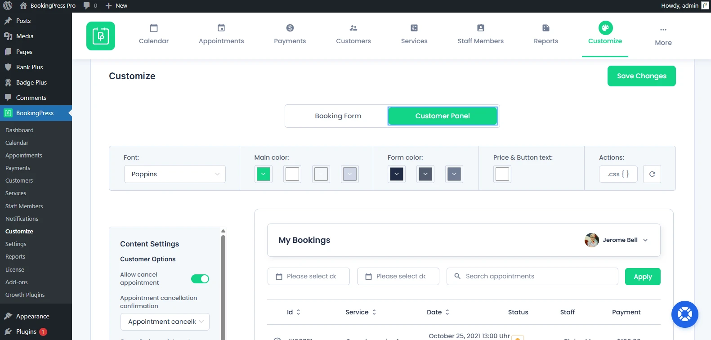The image size is (711, 340).
Task: Click the first Please select date field
Action: point(309,277)
